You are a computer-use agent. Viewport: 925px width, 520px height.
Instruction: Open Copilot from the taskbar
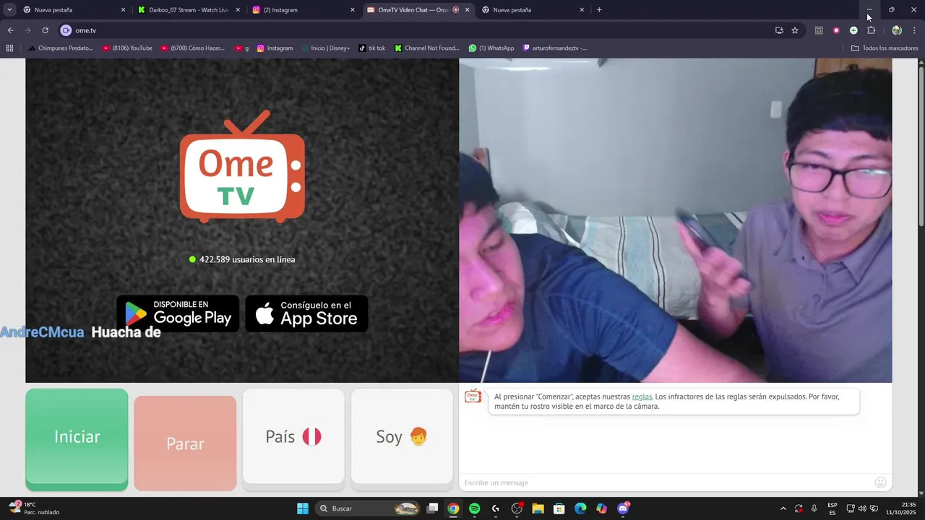tap(601, 508)
